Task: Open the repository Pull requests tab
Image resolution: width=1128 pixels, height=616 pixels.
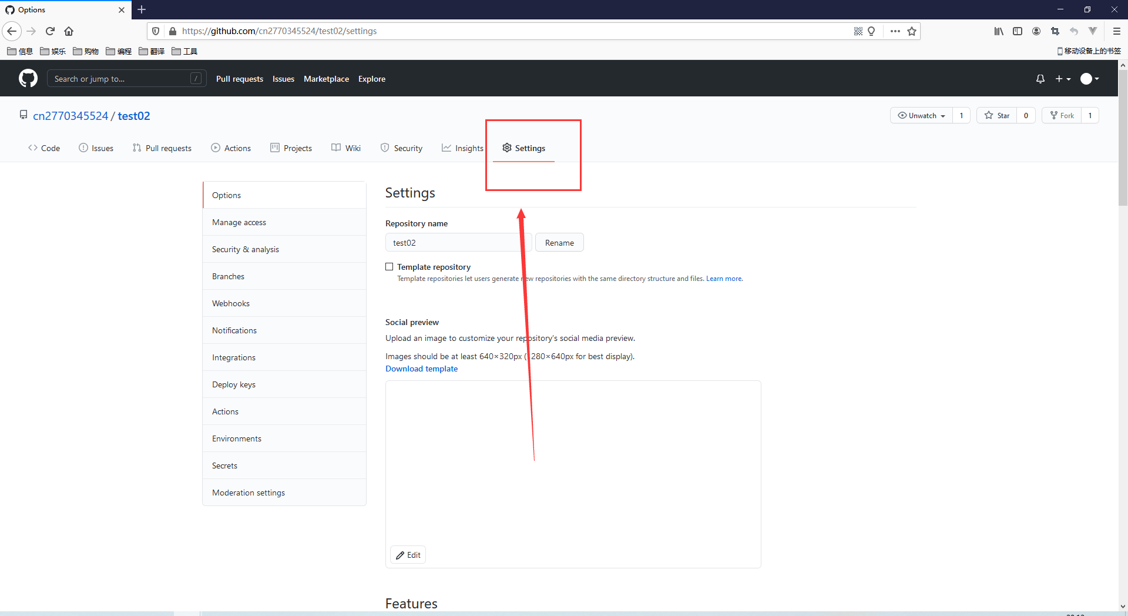Action: coord(162,148)
